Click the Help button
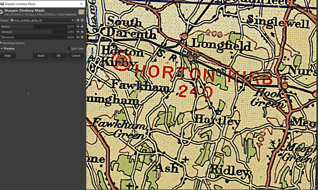 pyautogui.click(x=8, y=56)
